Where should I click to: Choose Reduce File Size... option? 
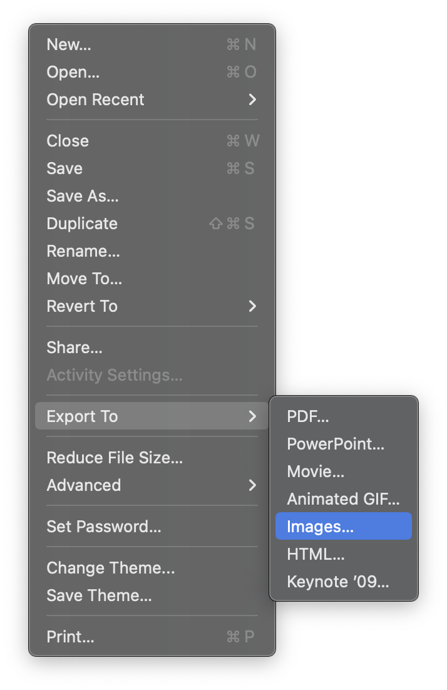[x=115, y=458]
